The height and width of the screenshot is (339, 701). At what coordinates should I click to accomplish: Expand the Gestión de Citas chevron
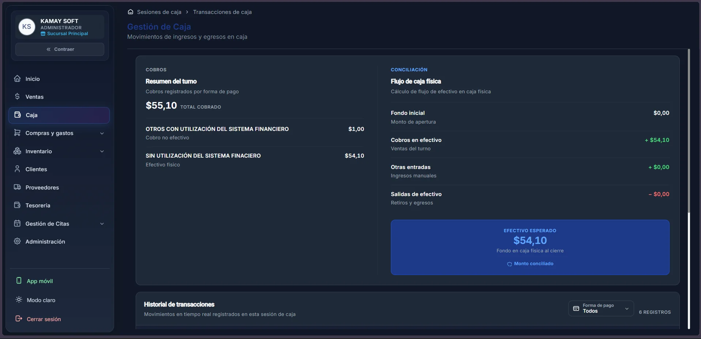(102, 224)
